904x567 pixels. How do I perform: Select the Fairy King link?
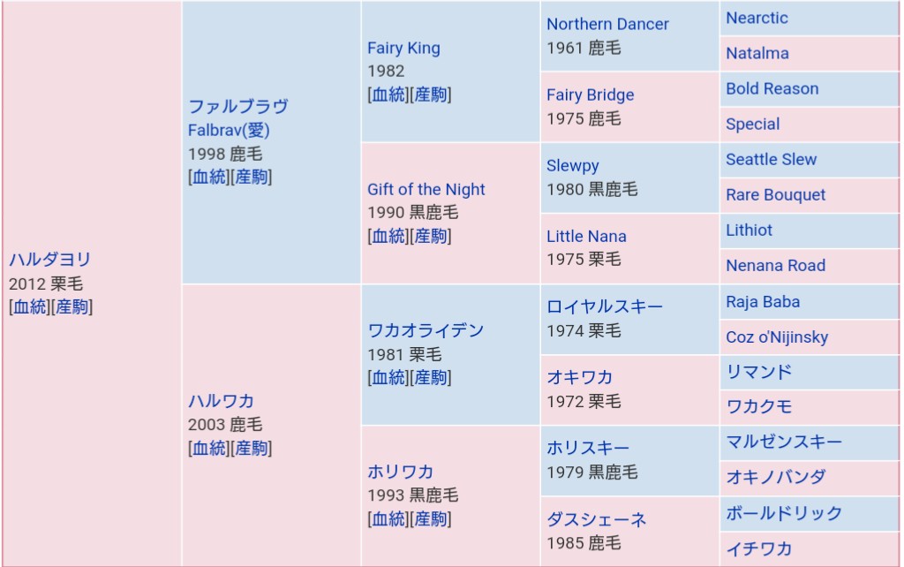403,48
